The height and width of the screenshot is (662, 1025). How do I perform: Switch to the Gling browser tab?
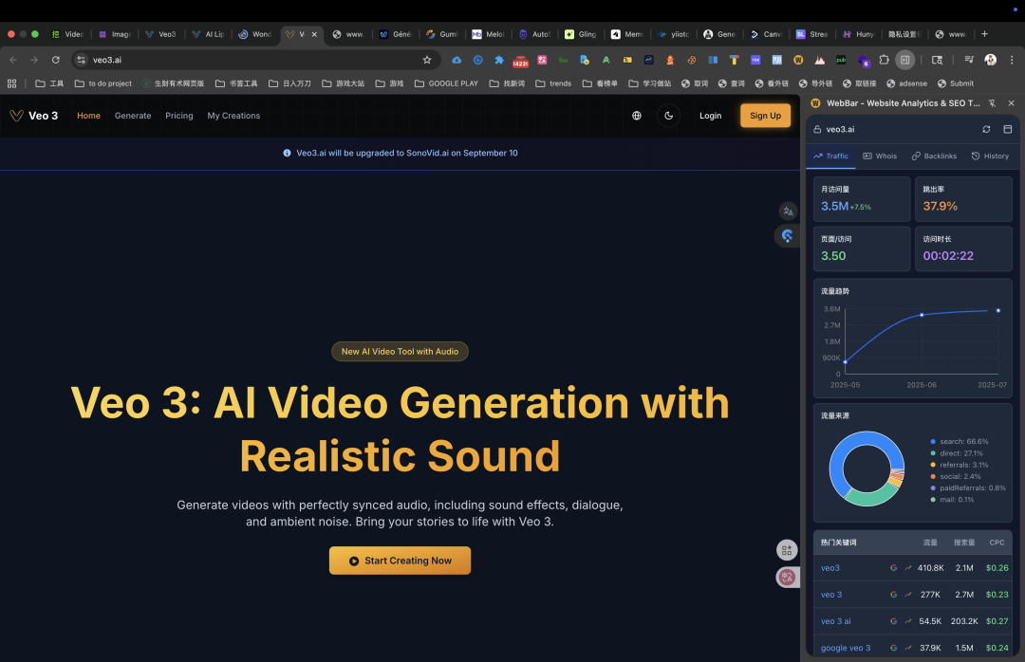pos(581,34)
